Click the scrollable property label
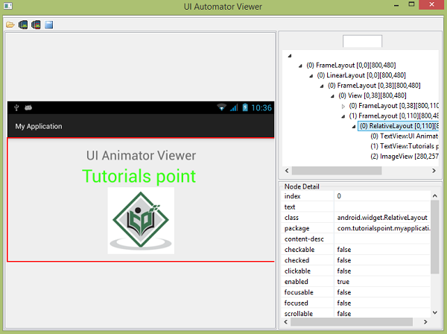This screenshot has height=334, width=447. tap(299, 314)
